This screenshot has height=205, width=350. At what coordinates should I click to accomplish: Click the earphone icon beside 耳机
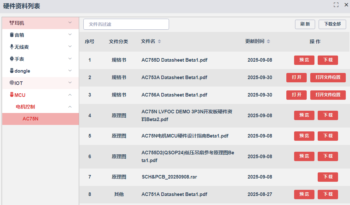tap(12, 23)
